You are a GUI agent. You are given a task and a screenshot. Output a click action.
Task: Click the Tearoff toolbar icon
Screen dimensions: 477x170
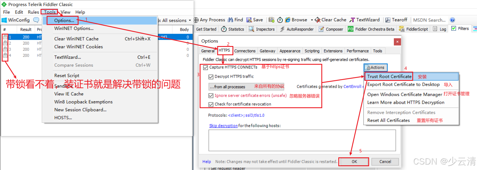point(388,20)
